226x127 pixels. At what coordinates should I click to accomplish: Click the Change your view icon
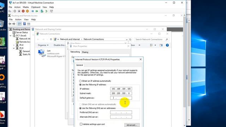(x=151, y=45)
